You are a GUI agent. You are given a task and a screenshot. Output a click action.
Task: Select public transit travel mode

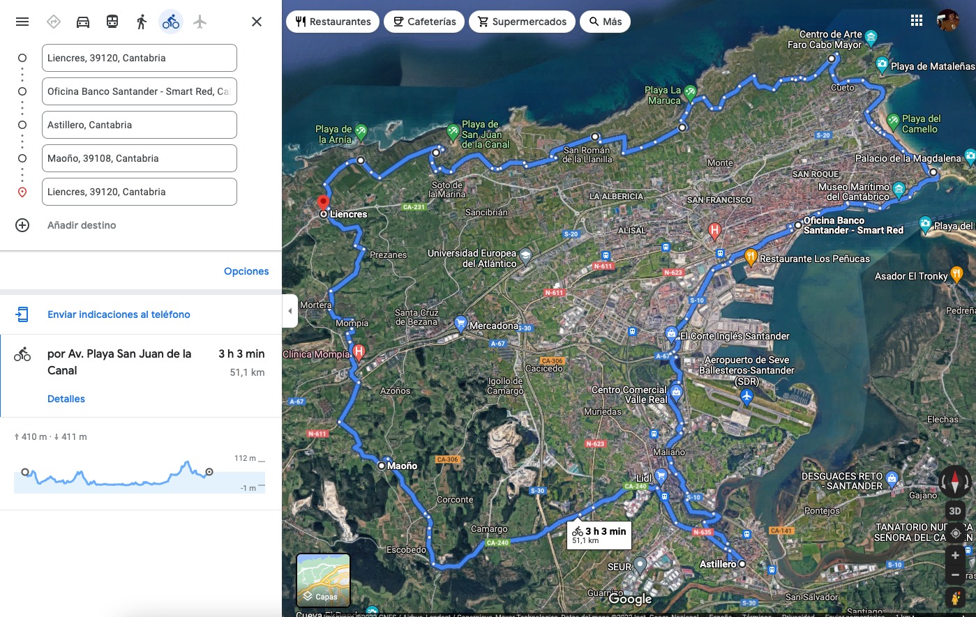112,22
